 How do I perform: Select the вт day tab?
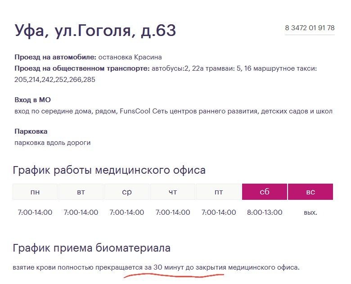[81, 192]
